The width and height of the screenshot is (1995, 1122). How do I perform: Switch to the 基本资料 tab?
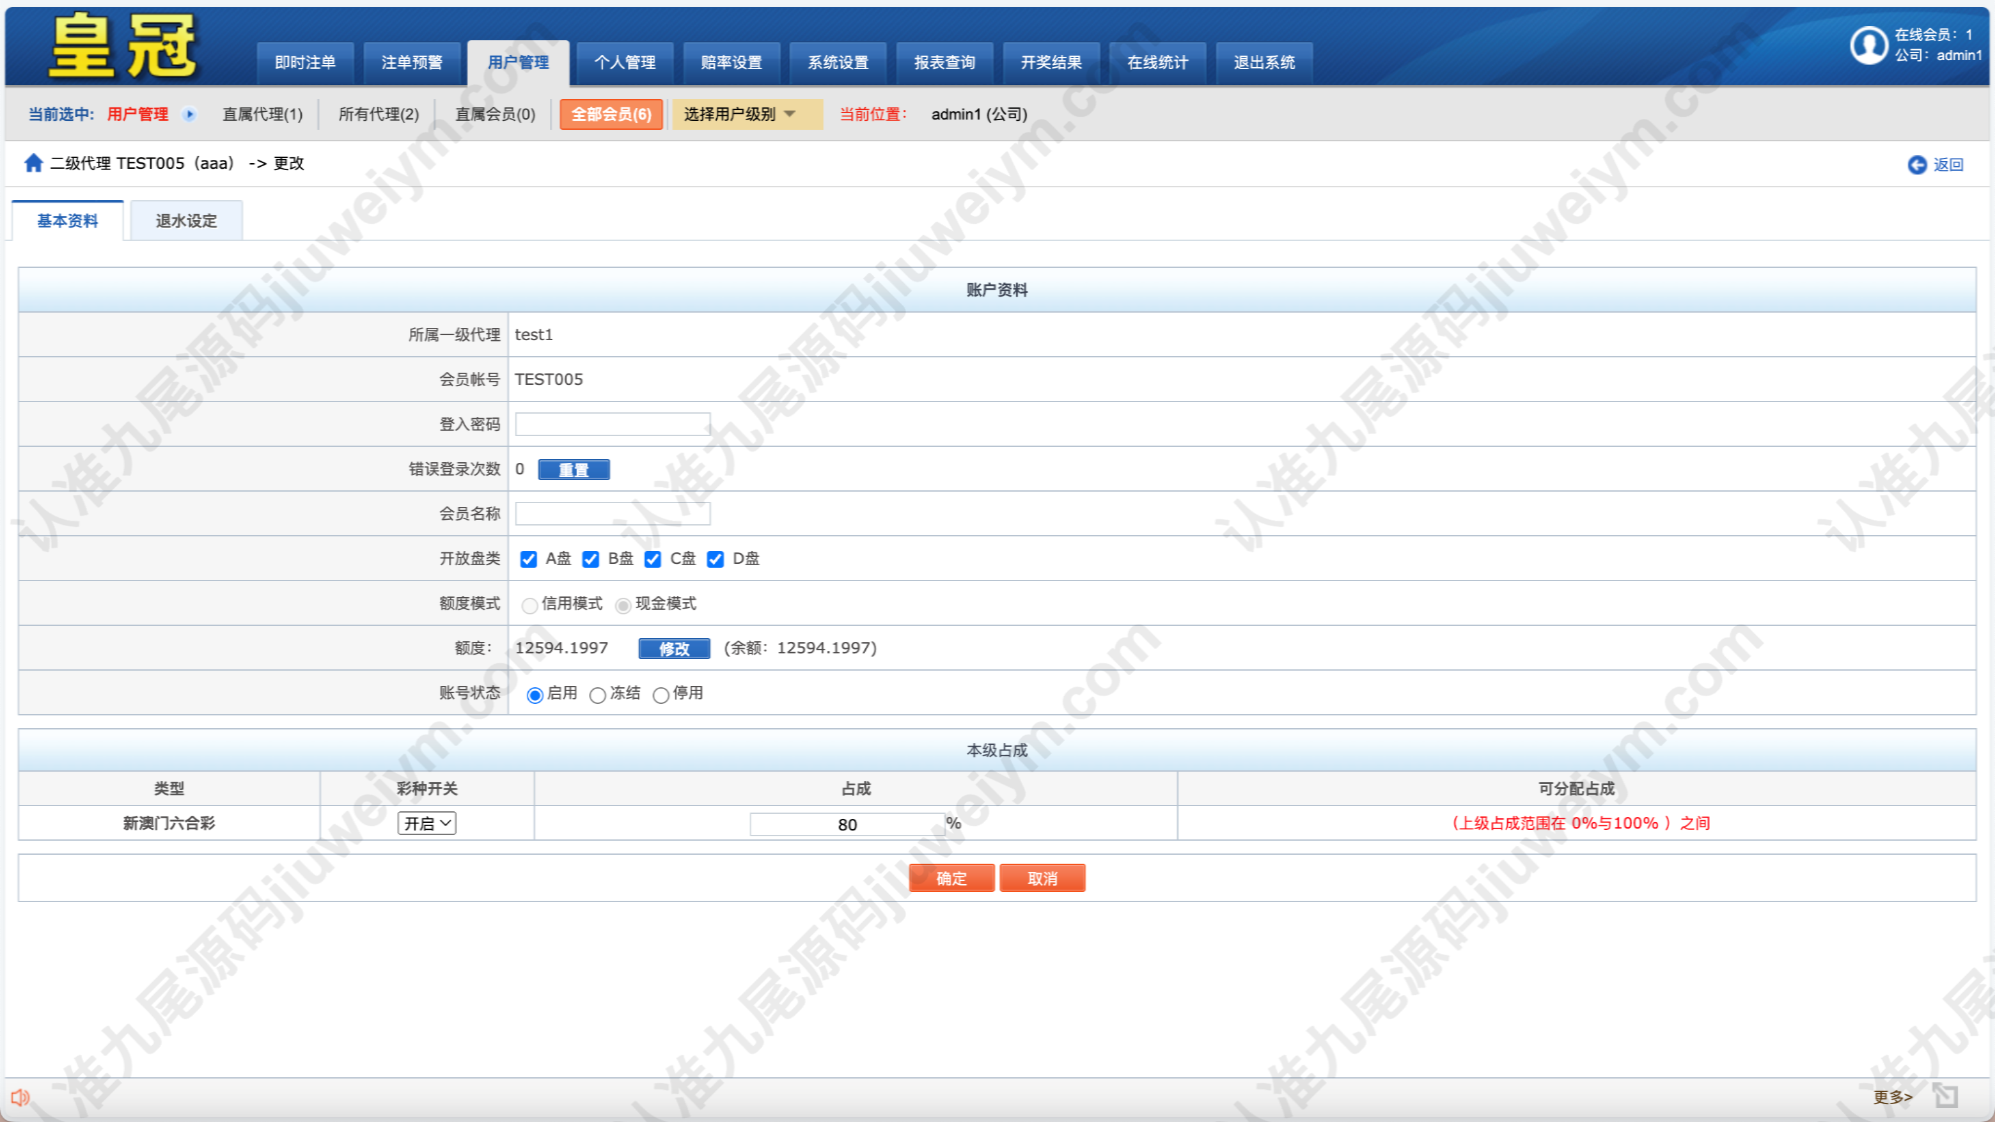[67, 221]
